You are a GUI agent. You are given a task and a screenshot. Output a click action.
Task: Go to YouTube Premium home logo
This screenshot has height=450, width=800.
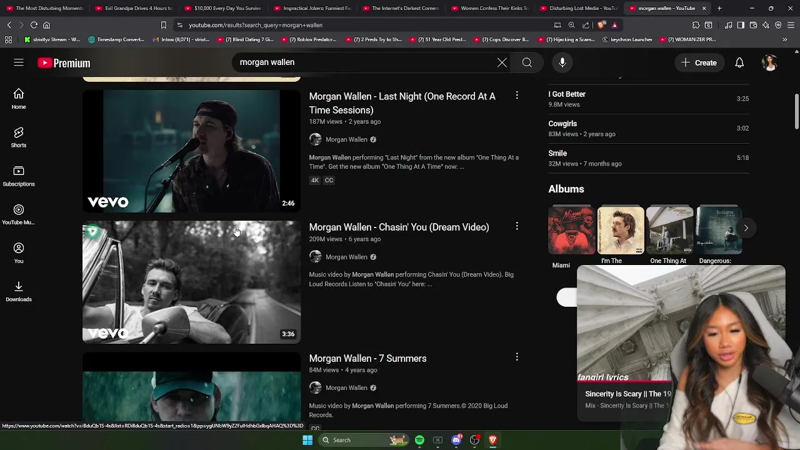point(64,63)
